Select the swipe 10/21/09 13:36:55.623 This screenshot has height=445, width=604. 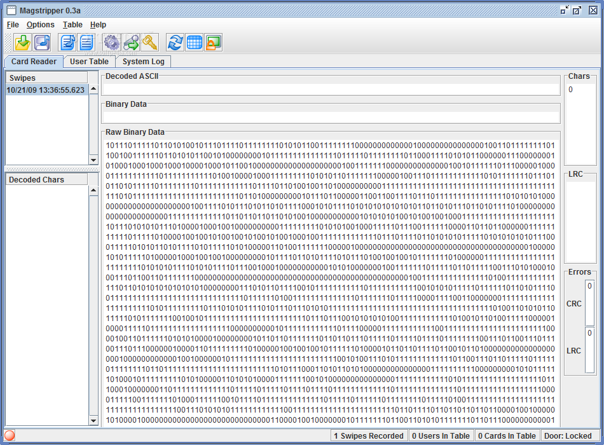[47, 90]
